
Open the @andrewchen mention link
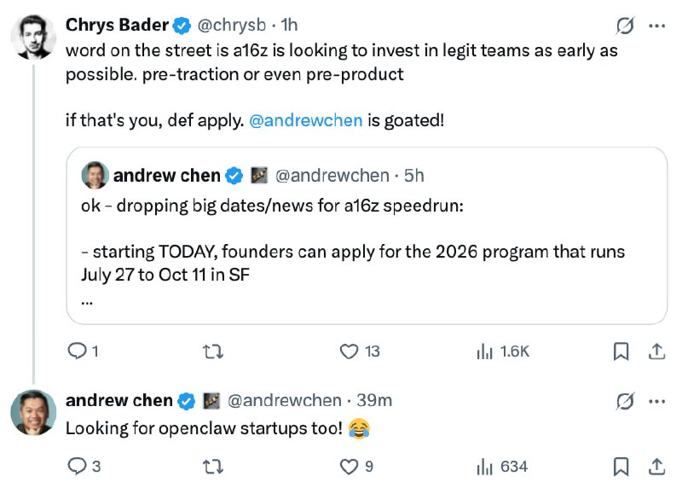305,120
